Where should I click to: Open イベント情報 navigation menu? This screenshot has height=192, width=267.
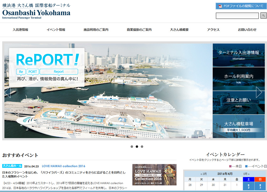(56, 30)
